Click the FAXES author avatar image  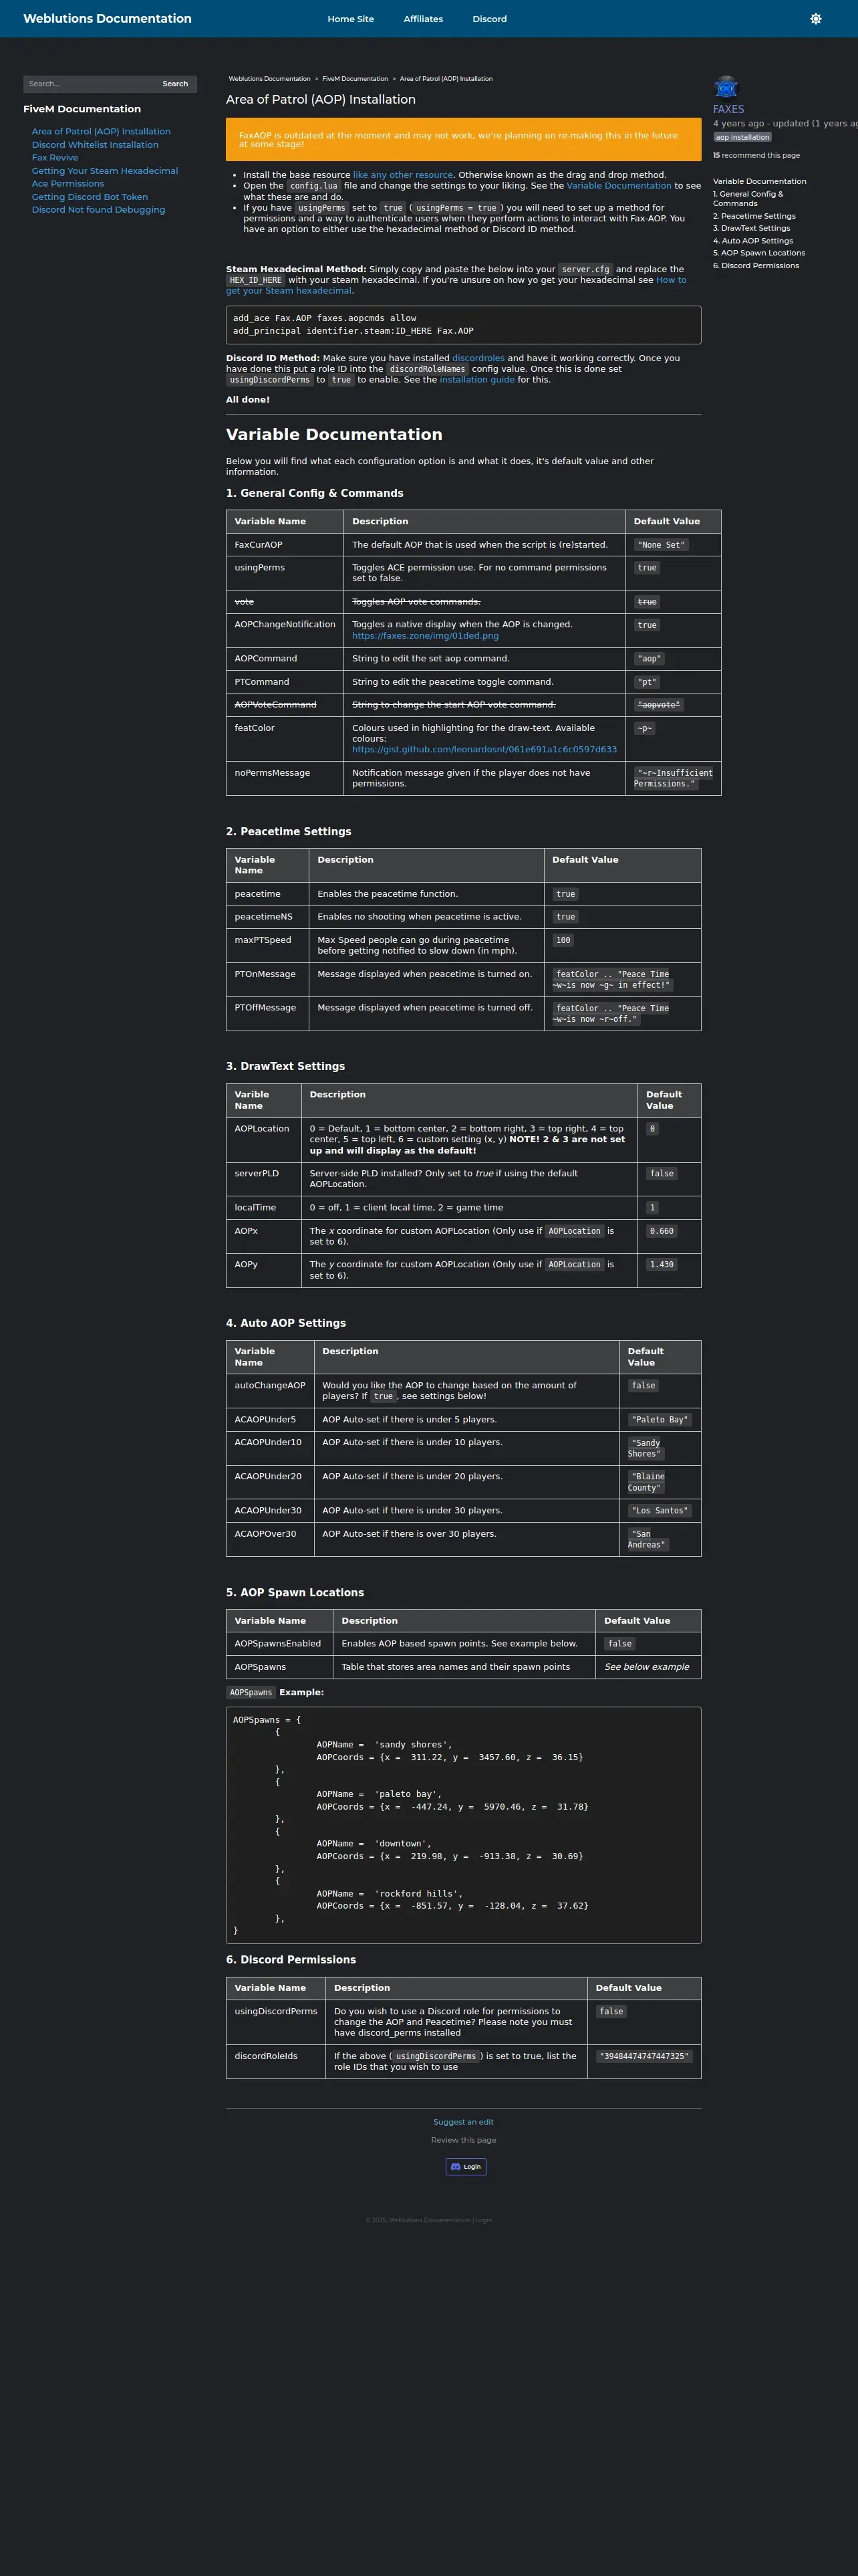click(726, 87)
